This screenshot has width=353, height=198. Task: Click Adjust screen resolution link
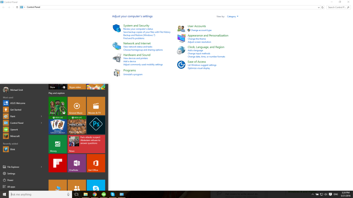tap(199, 42)
